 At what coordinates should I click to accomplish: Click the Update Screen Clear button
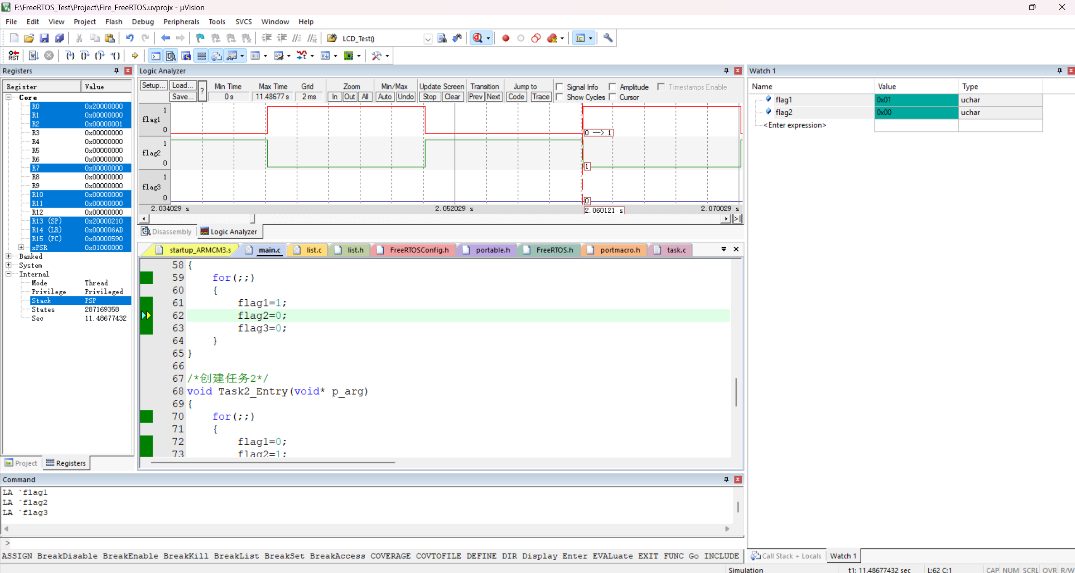(452, 97)
